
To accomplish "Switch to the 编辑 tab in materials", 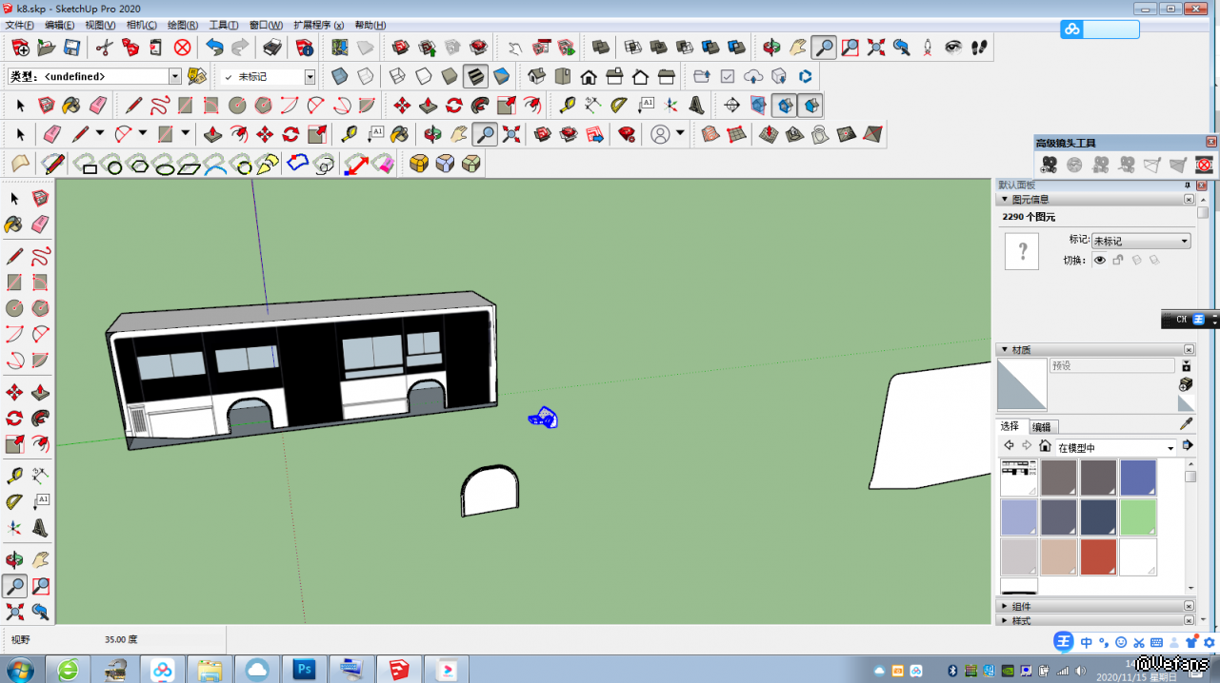I will pyautogui.click(x=1042, y=427).
